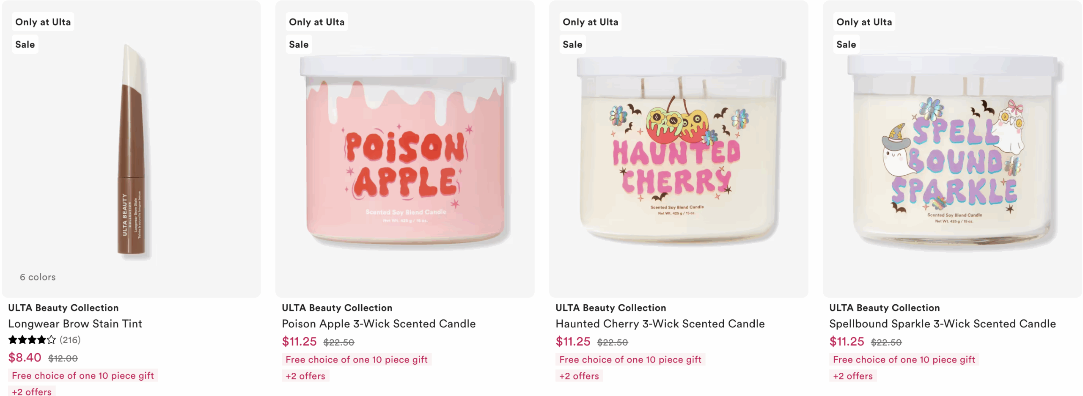This screenshot has height=396, width=1083.
Task: Click the 216 reviews count
Action: (x=70, y=340)
